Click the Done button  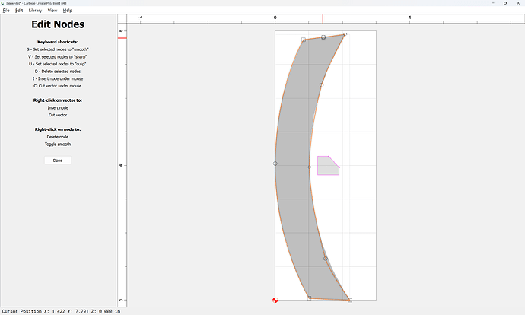point(58,161)
